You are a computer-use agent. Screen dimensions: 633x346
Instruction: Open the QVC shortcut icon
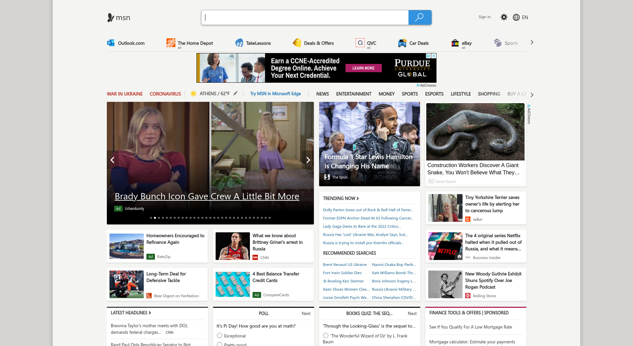[360, 43]
